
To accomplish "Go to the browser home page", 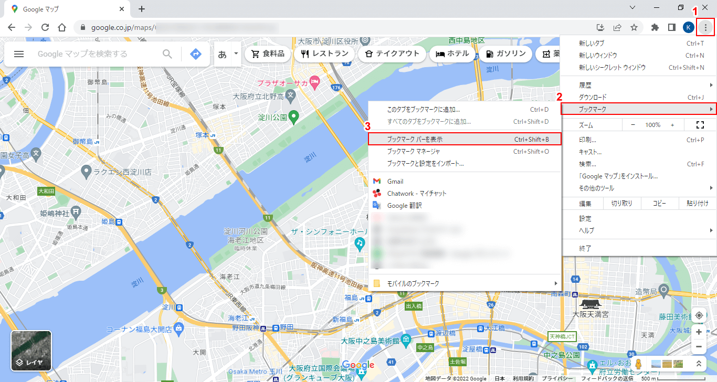I will pos(62,27).
